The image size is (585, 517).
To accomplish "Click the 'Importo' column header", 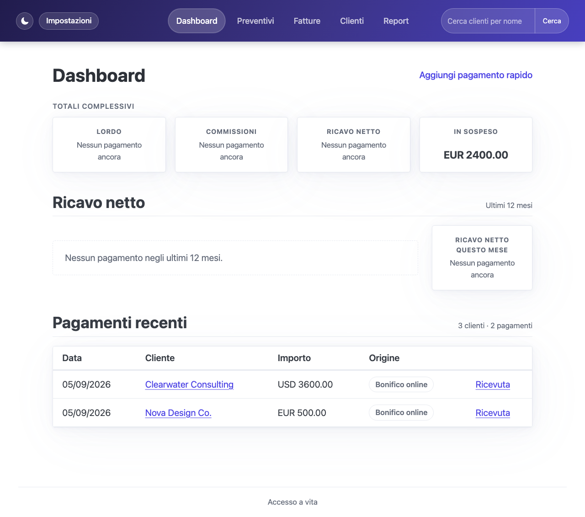I will coord(294,358).
